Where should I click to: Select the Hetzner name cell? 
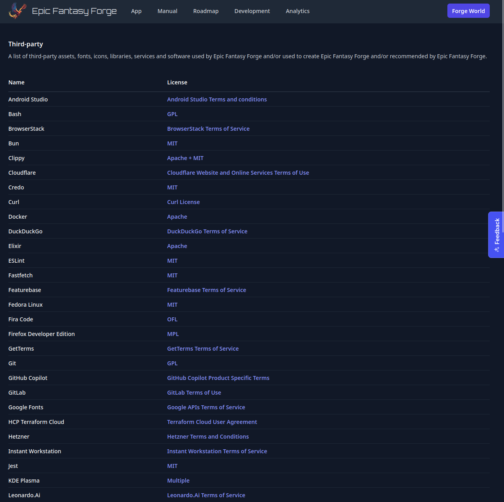tap(19, 437)
